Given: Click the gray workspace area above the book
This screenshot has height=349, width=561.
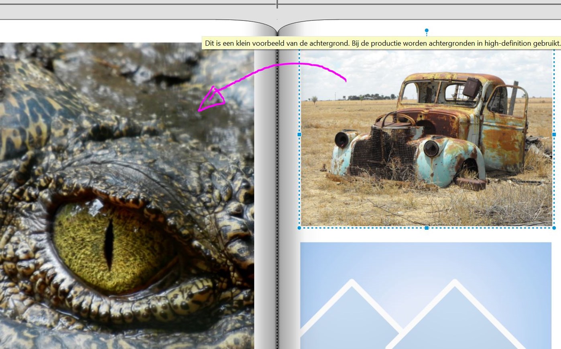Looking at the screenshot, I should 120,13.
